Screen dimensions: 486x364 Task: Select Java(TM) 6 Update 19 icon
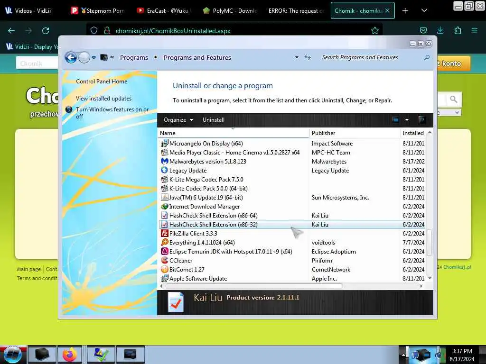[x=165, y=197]
